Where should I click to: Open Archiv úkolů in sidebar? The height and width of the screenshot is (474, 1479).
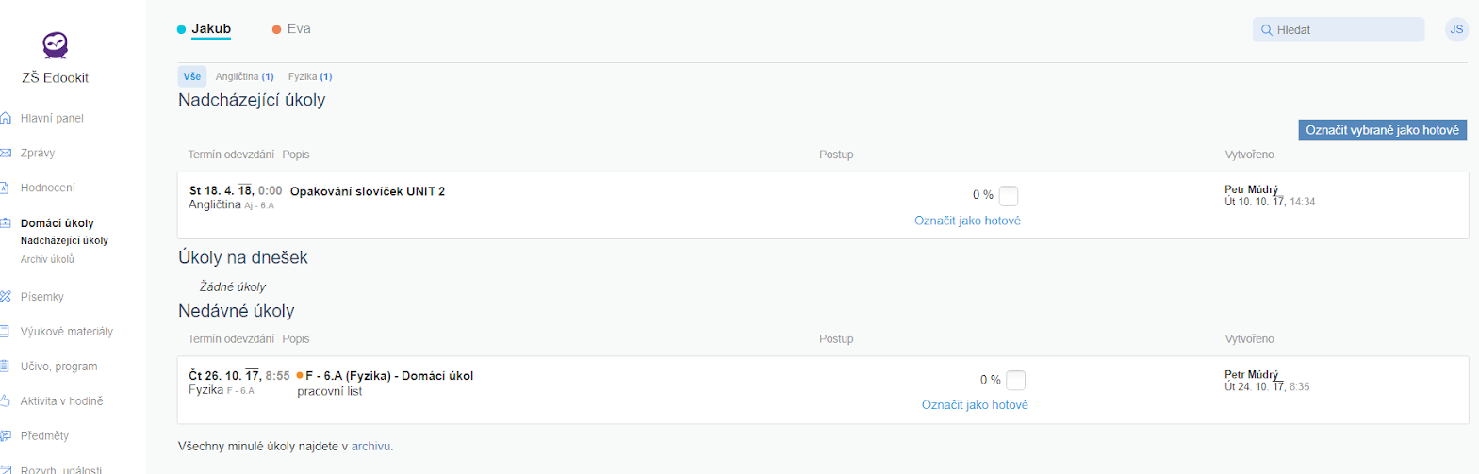click(x=47, y=259)
